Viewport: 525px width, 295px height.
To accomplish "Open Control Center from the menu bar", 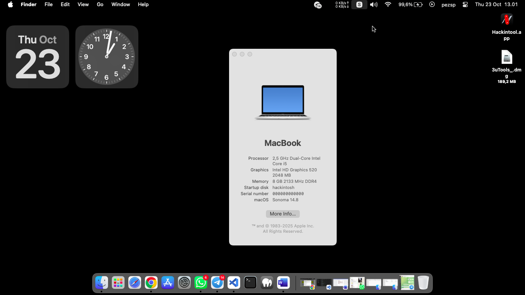I will (465, 5).
